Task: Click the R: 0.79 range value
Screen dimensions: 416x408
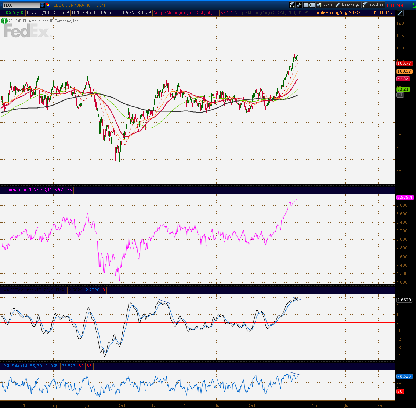Action: tap(144, 12)
